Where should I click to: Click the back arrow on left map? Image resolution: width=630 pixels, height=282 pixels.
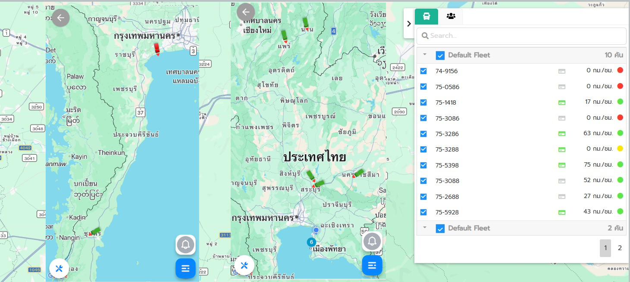[61, 18]
